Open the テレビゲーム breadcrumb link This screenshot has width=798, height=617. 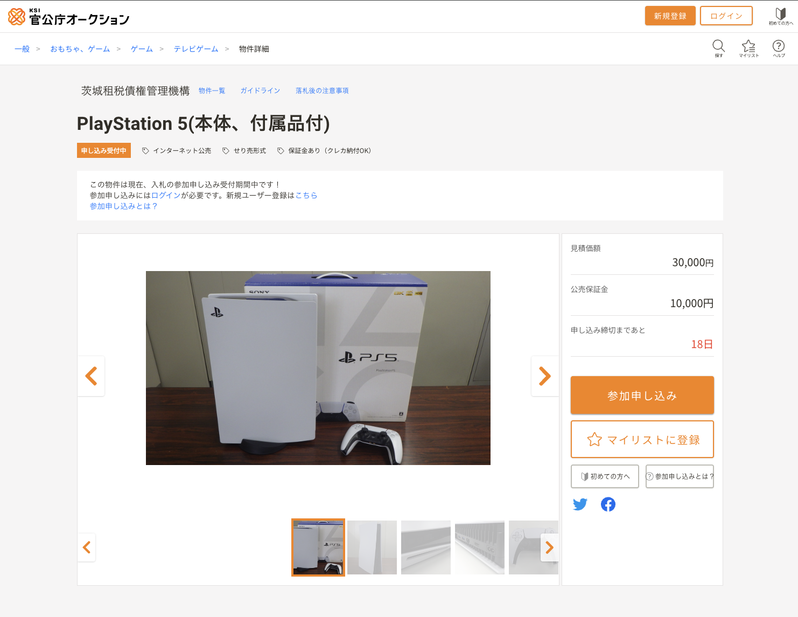click(196, 49)
